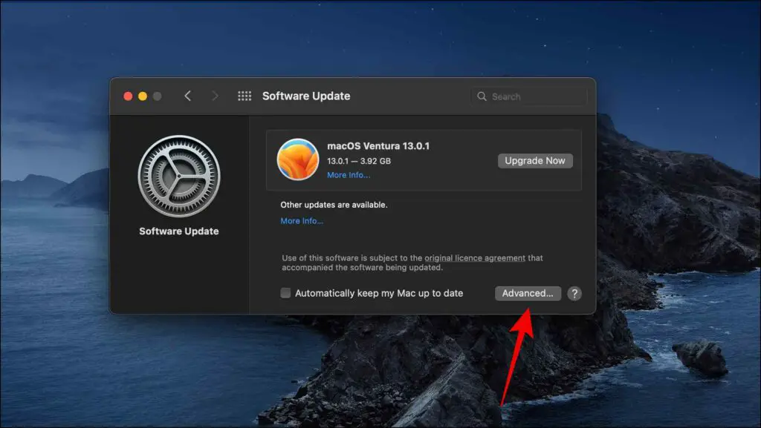Click the macOS Ventura 13.0.1 heading
This screenshot has width=761, height=428.
[378, 145]
